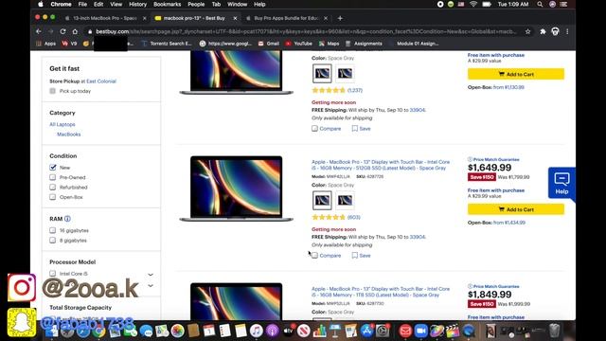The height and width of the screenshot is (341, 606).
Task: Open Spotlight search in the menu bar
Action: 540,4
